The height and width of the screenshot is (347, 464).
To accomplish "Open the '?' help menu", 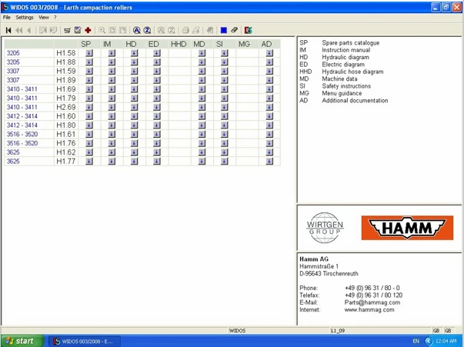I will point(55,18).
